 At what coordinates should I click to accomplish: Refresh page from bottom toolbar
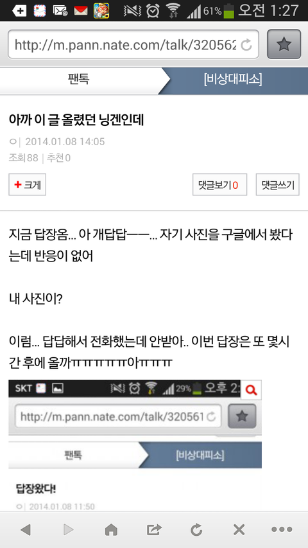pos(196,530)
